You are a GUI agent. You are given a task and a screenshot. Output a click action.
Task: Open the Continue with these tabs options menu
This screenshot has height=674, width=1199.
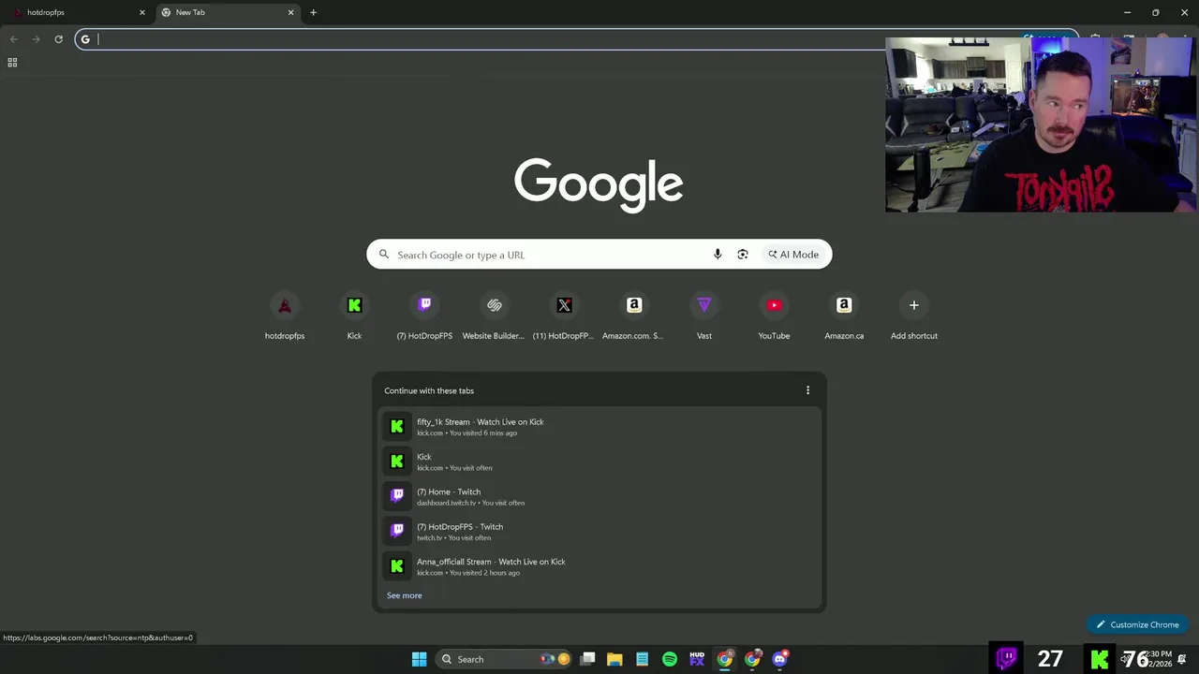[x=807, y=390]
